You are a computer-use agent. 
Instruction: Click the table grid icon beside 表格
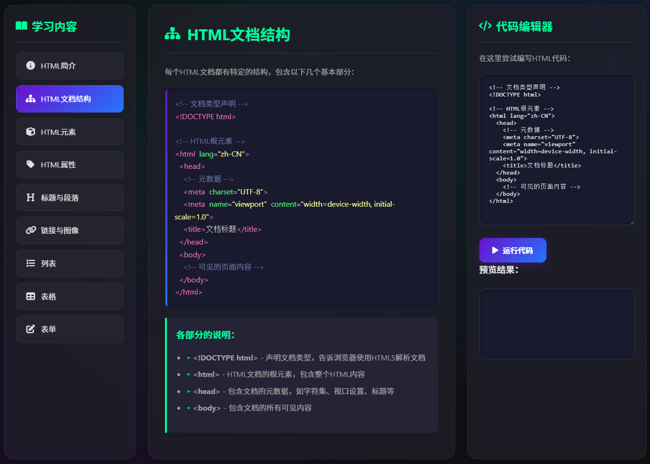click(x=31, y=297)
